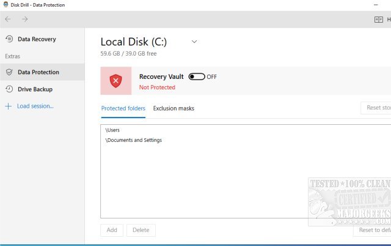The image size is (391, 246).
Task: Click the Drive Backup clock icon
Action: [9, 89]
